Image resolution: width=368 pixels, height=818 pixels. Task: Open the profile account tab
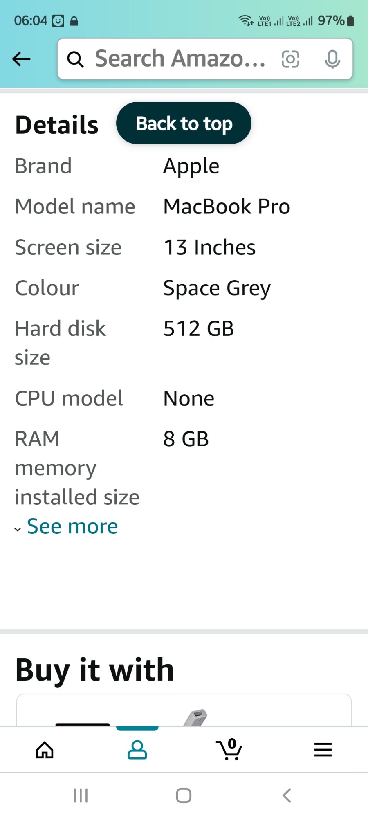click(137, 750)
